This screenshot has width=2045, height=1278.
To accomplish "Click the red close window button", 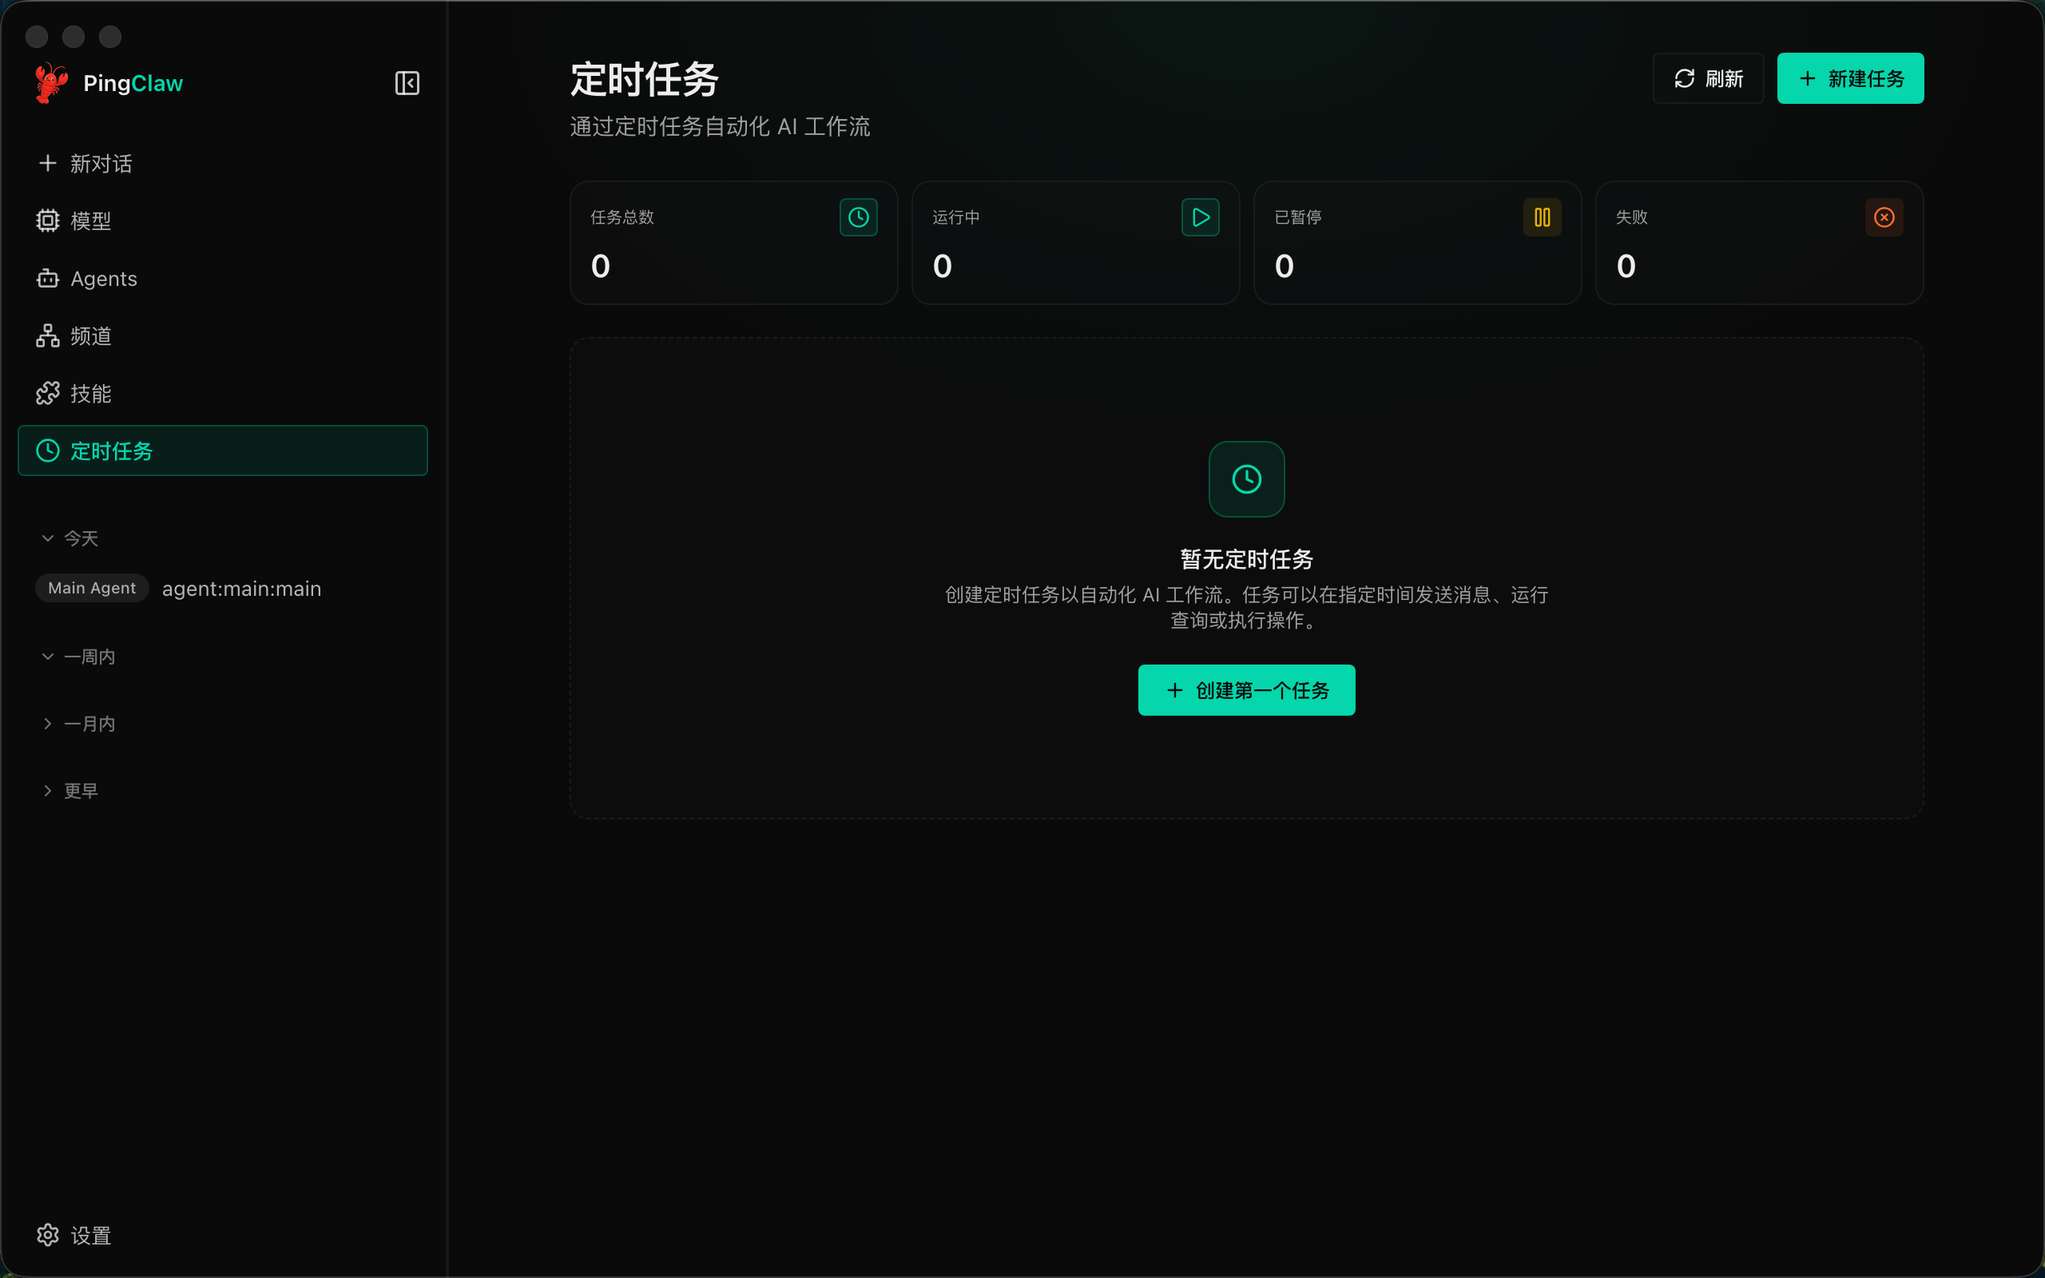I will 38,37.
